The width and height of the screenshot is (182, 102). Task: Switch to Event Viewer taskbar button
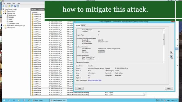pos(41,100)
